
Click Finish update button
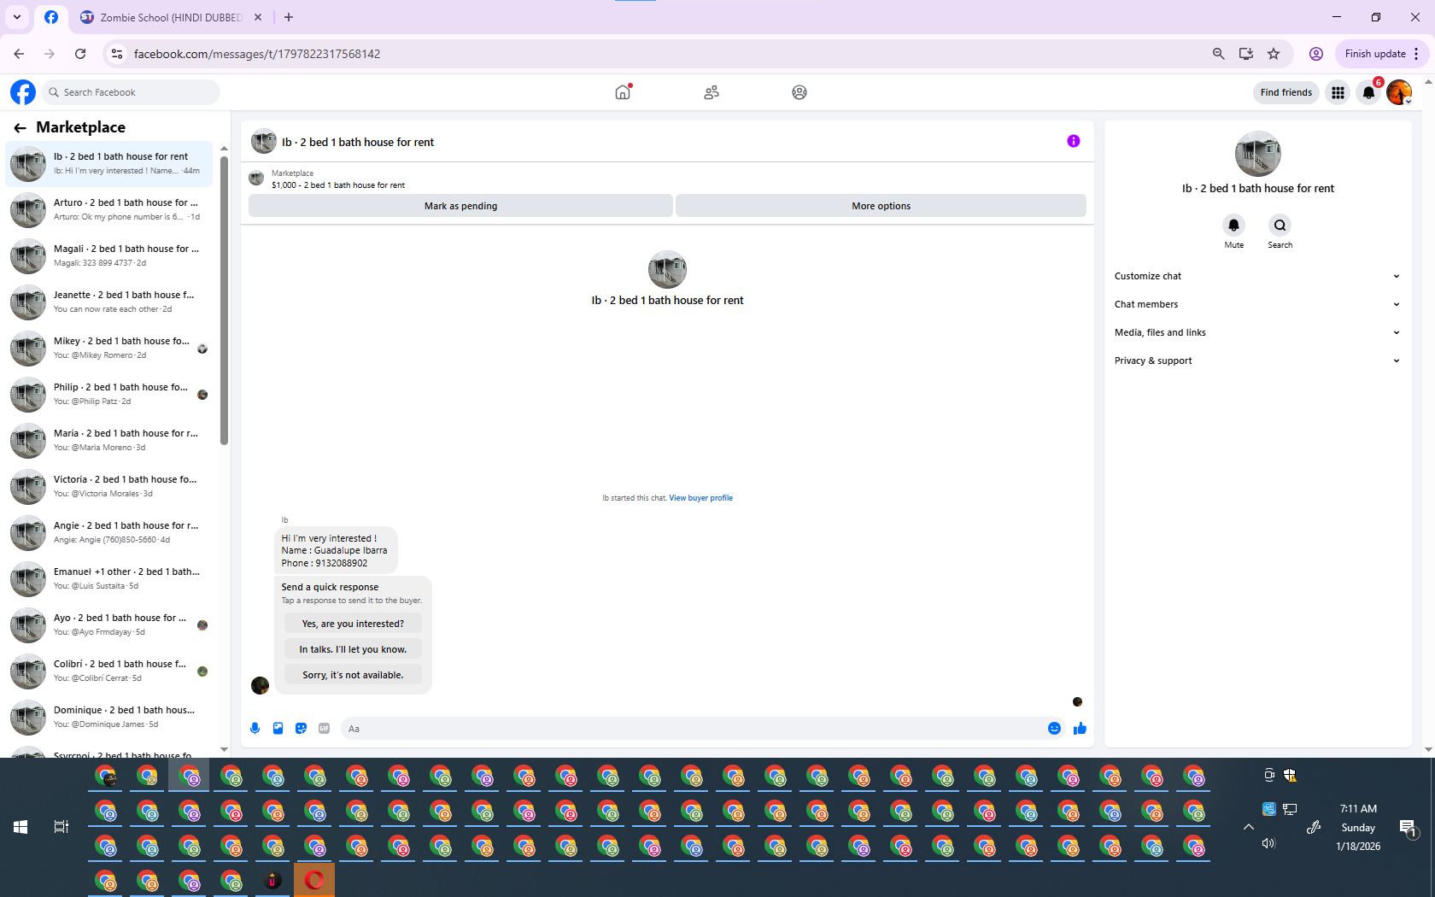1381,54
